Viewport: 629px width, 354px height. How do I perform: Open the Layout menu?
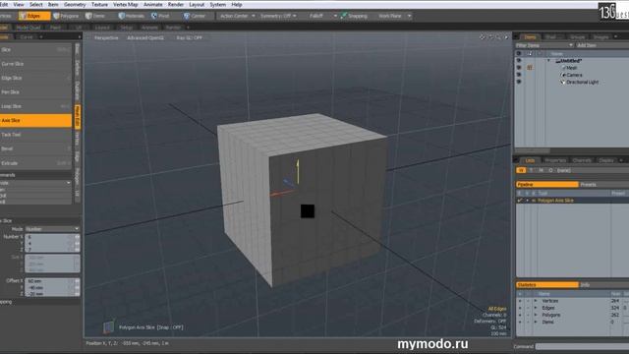tap(197, 4)
